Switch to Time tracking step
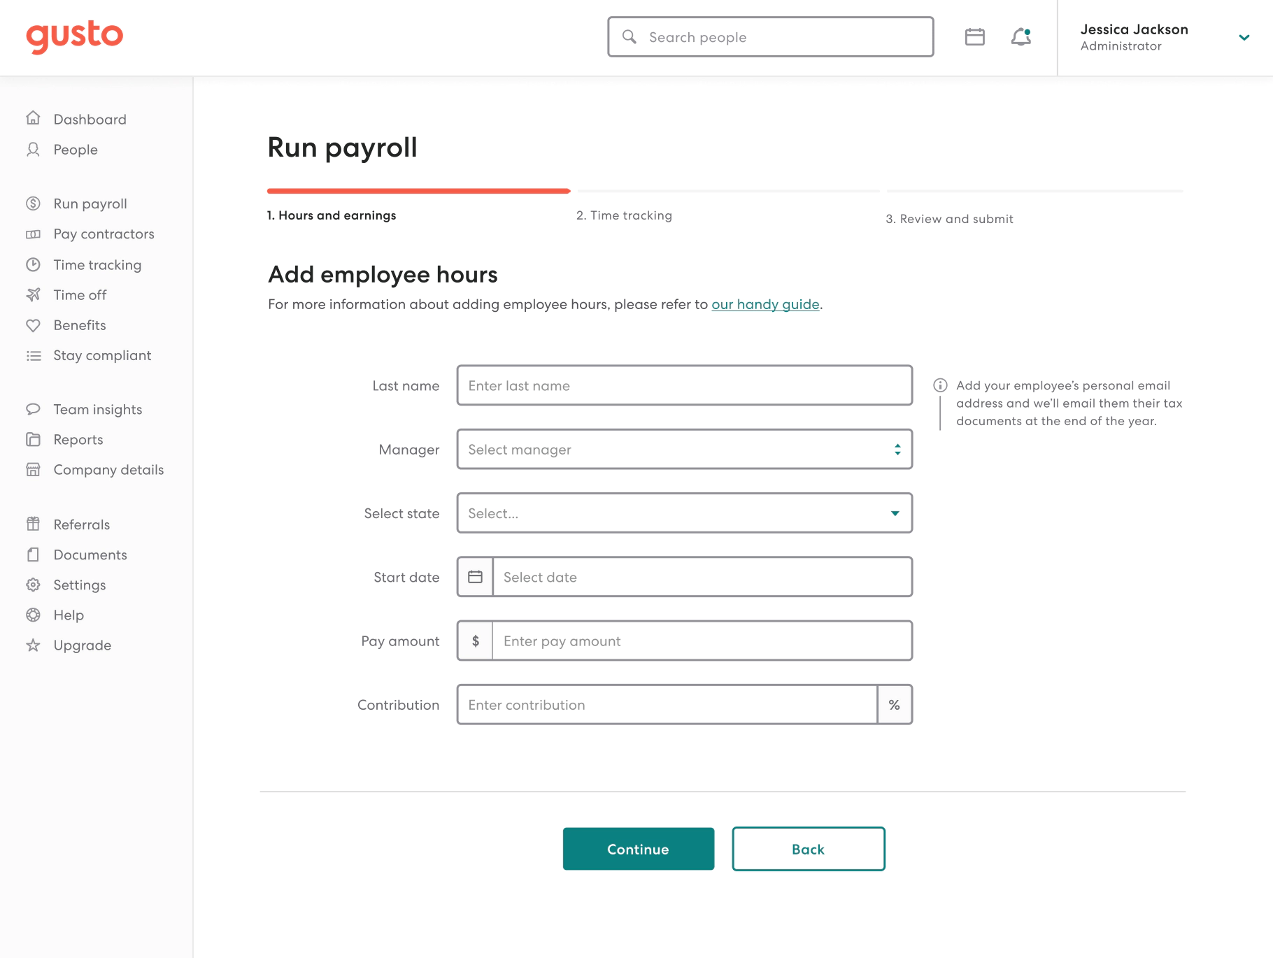 624,215
